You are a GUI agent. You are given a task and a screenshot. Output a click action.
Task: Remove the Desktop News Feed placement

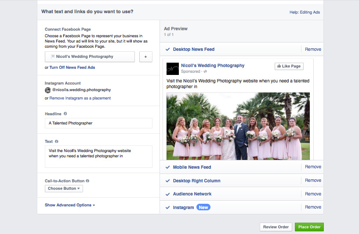coord(313,50)
